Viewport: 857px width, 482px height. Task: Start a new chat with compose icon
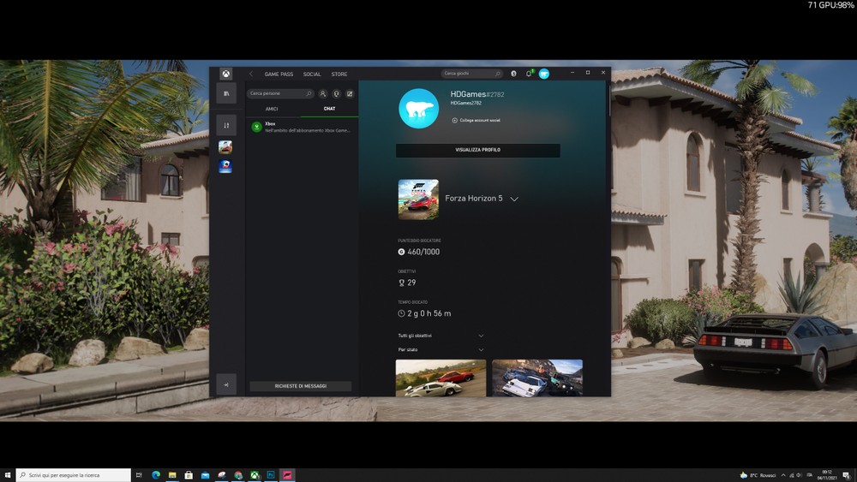[350, 94]
